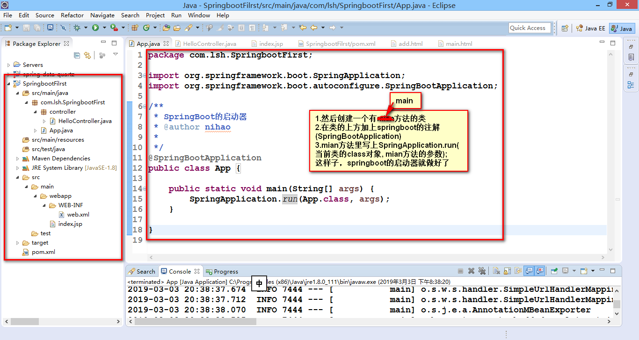Open the Open Console dropdown arrow
The height and width of the screenshot is (340, 639).
pos(593,271)
